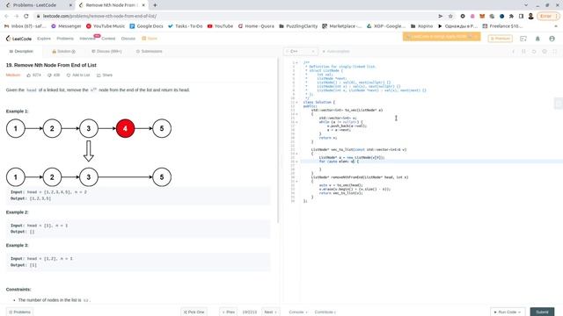Collapse the while loop fold arrow
Screen dimensions: 563x316
click(x=296, y=122)
